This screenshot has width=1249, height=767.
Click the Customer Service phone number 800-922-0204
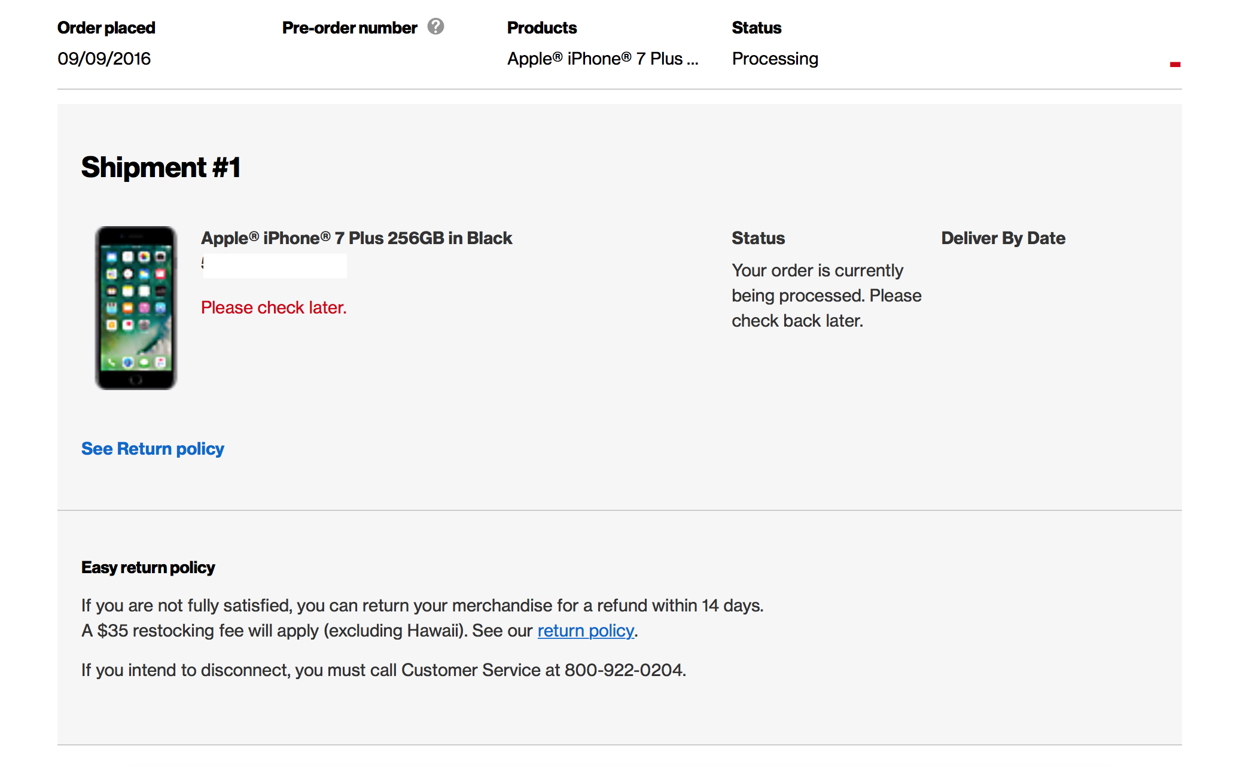click(x=624, y=670)
